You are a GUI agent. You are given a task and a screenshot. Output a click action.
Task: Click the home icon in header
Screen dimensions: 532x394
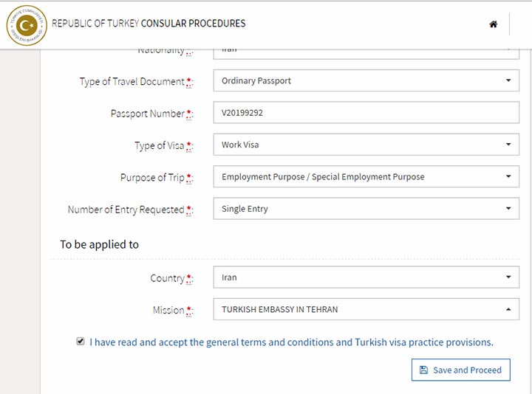[494, 24]
